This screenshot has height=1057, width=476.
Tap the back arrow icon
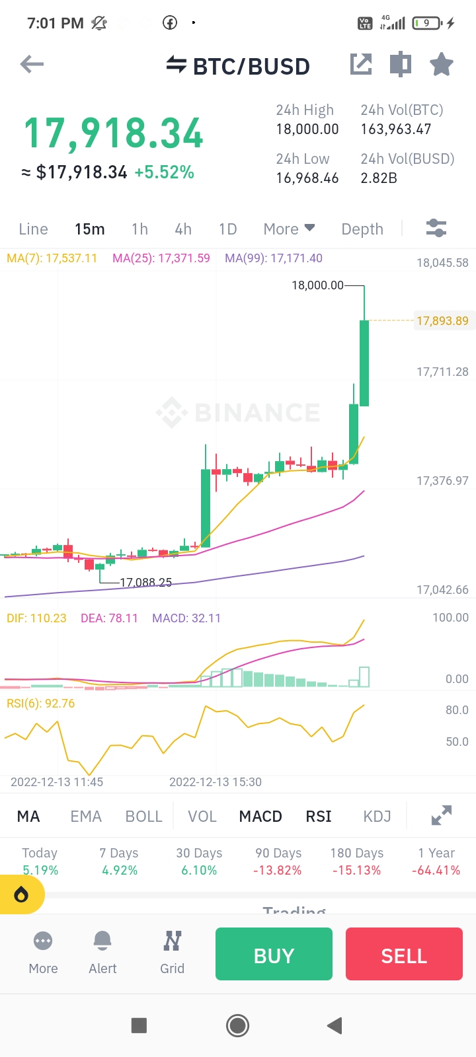point(32,64)
